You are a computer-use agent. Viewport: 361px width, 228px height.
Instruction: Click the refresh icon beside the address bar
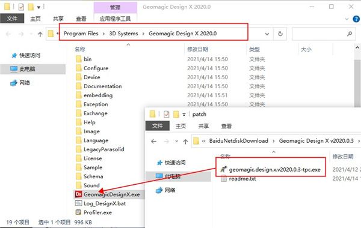280,34
